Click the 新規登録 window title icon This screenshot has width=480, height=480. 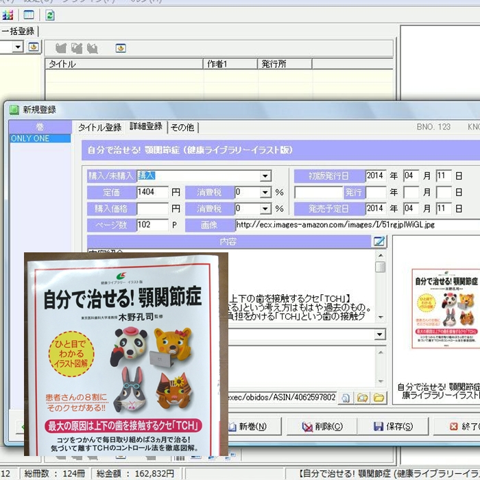(14, 110)
